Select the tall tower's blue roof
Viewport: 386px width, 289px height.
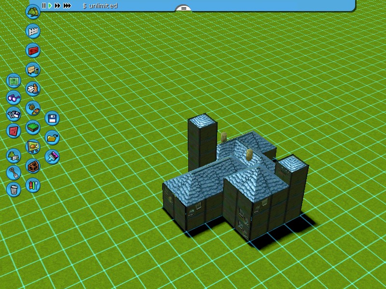[x=203, y=120]
